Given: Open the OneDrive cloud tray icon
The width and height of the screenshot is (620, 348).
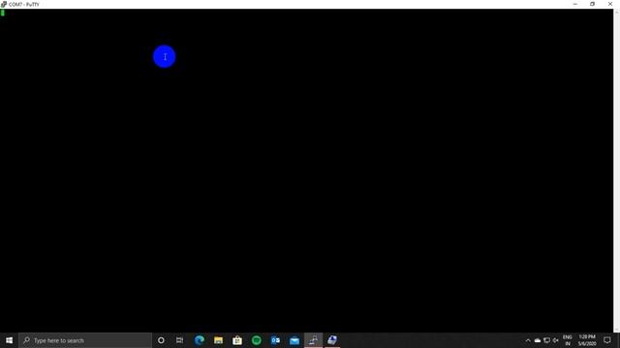Looking at the screenshot, I should click(x=538, y=340).
